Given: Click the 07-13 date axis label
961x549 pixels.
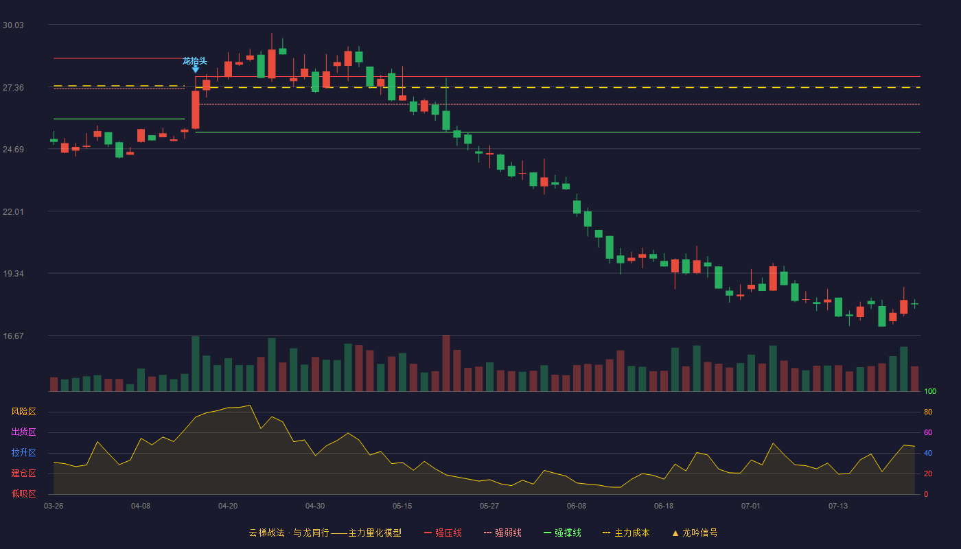Looking at the screenshot, I should click(838, 506).
